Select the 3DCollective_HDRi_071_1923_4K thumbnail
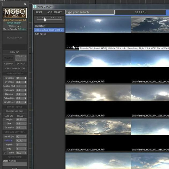The height and width of the screenshot is (169, 169). tap(150, 67)
